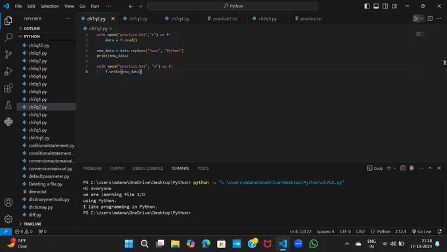Show more menu items ellipsis
Image resolution: width=447 pixels, height=252 pixels.
pyautogui.click(x=108, y=6)
